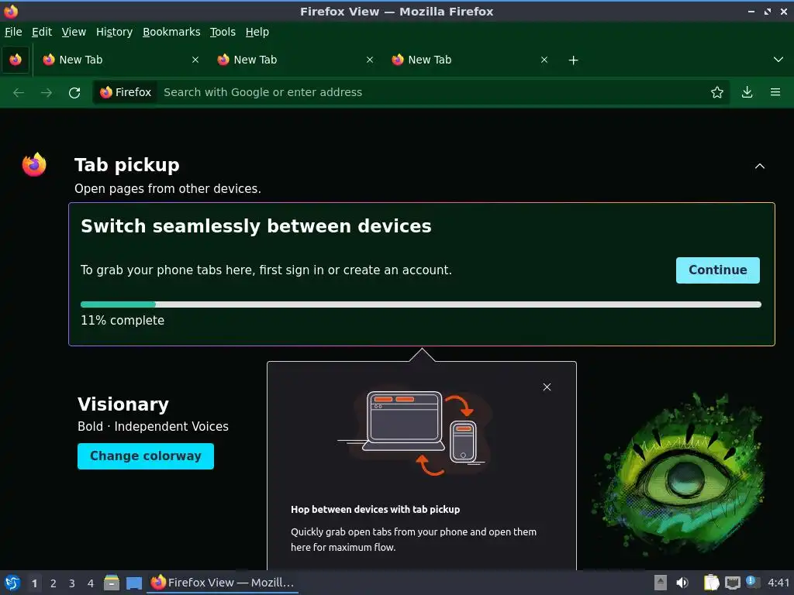Switch to the second New Tab

tap(295, 60)
